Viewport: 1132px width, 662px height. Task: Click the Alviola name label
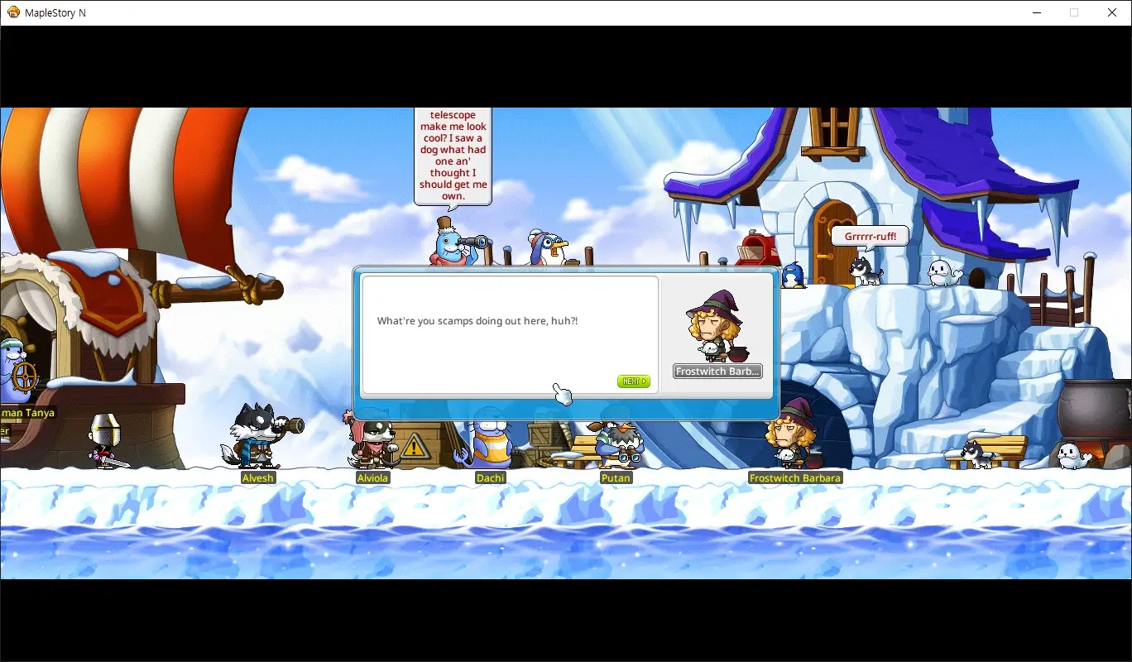[x=372, y=478]
